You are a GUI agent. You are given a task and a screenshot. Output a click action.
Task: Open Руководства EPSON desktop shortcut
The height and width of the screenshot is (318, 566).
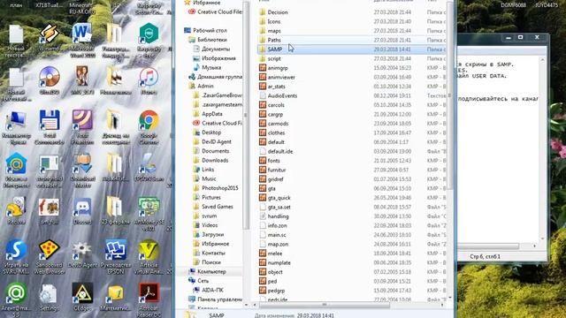pyautogui.click(x=116, y=257)
